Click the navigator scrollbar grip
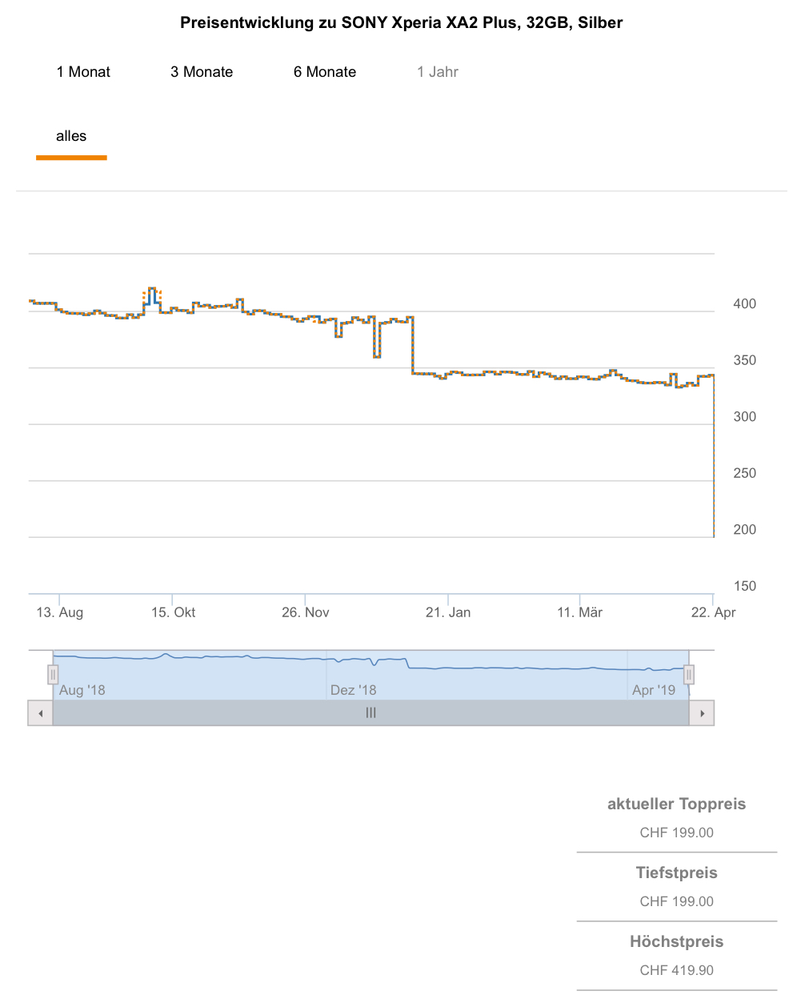 (x=370, y=713)
